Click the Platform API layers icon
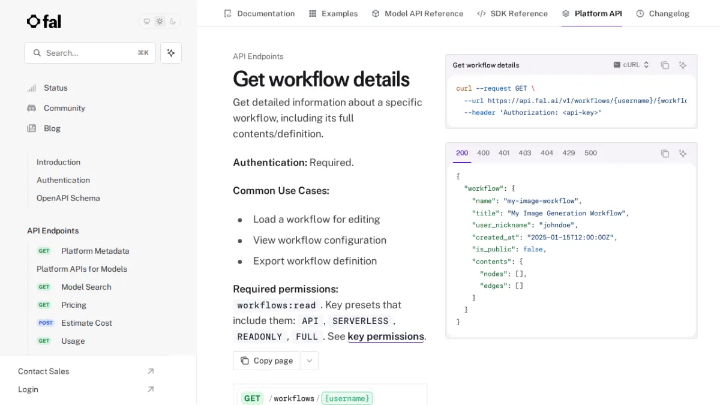Viewport: 720px width, 405px height. click(566, 13)
